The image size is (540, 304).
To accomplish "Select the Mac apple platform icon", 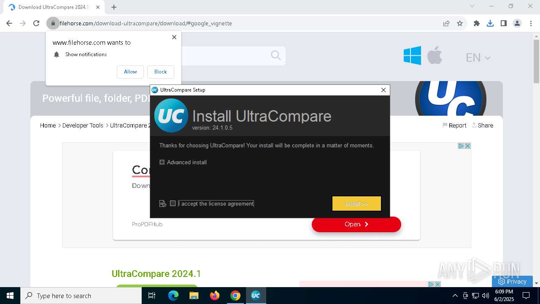I will [x=435, y=56].
